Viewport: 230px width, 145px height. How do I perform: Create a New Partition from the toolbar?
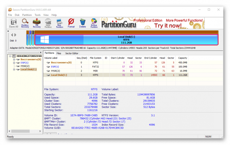pos(60,23)
